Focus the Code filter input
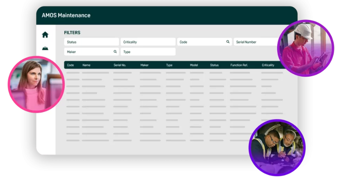Viewport: 337px width, 178px height. click(205, 42)
